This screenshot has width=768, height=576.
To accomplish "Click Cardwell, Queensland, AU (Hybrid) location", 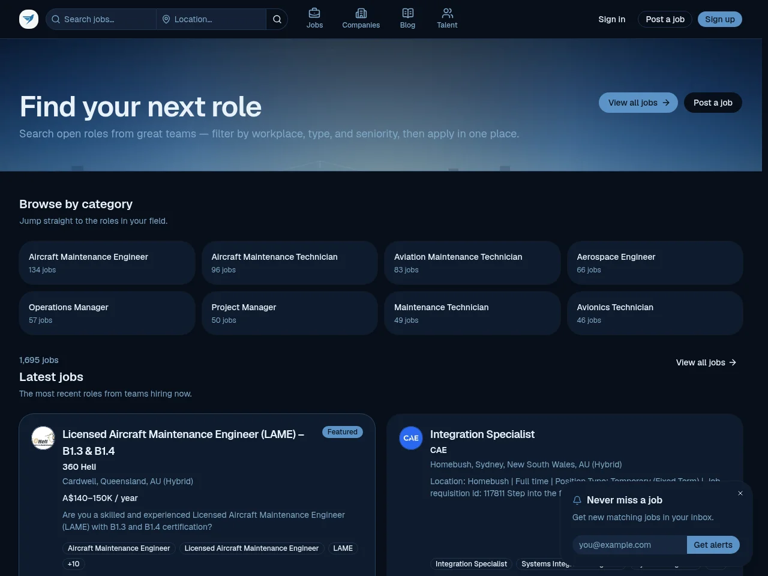I will [128, 481].
